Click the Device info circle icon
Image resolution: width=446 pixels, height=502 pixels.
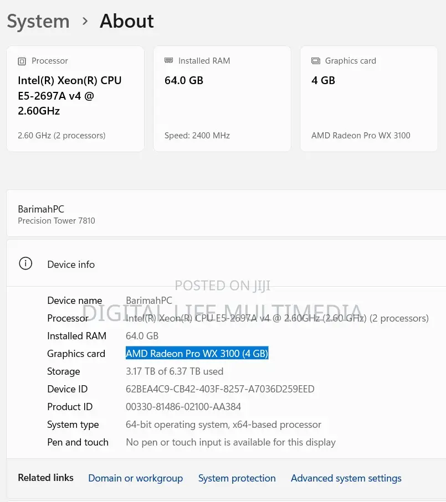click(x=25, y=263)
